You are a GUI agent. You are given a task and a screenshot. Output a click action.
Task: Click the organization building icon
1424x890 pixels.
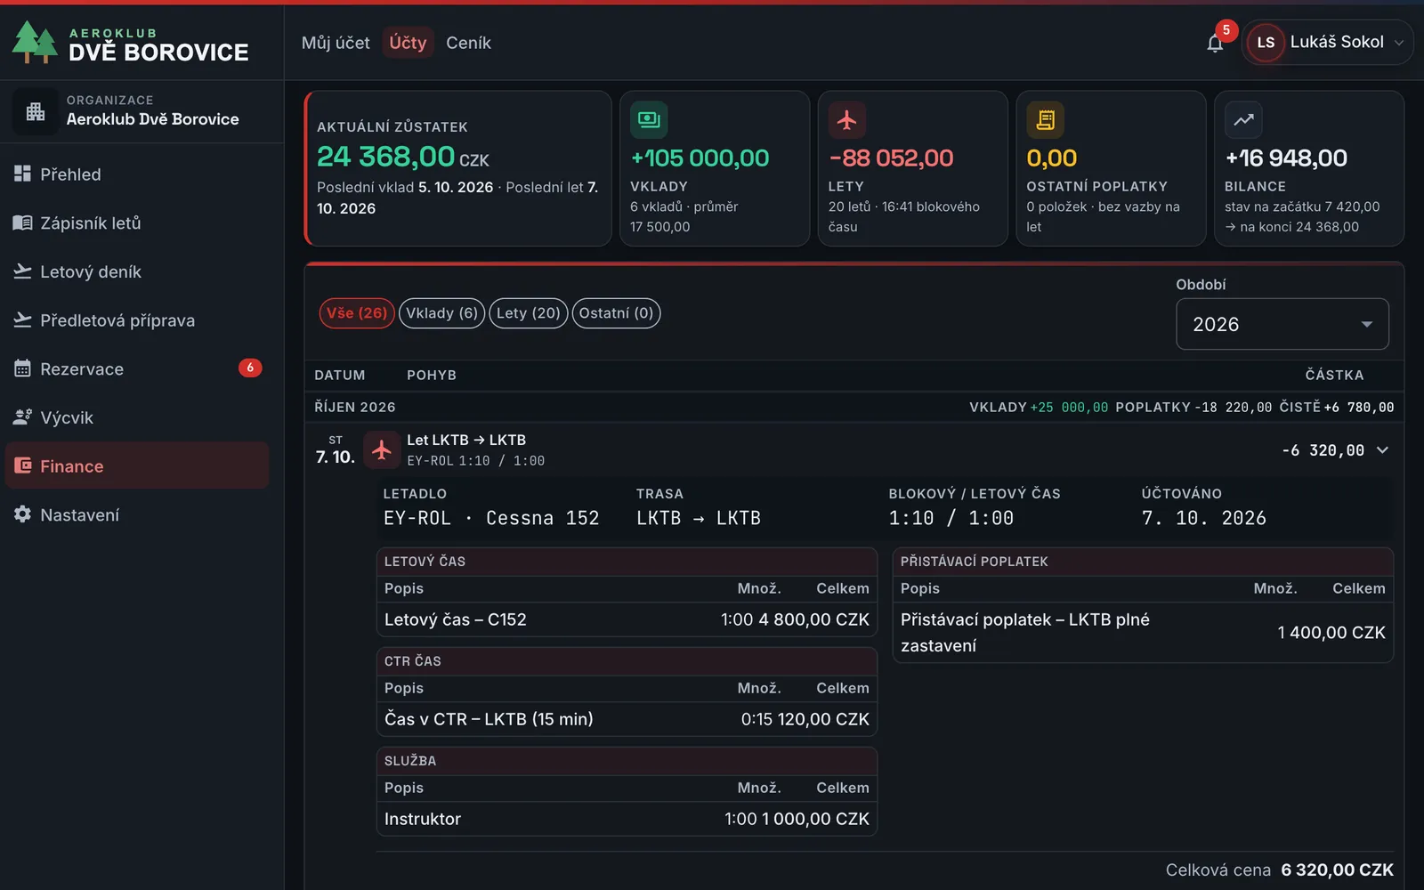[x=36, y=111]
